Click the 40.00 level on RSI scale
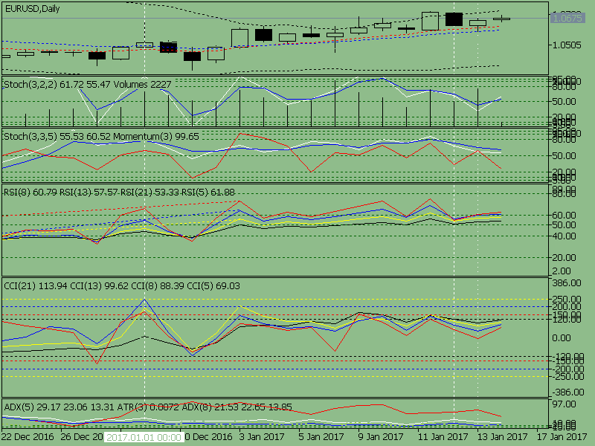This screenshot has height=446, width=595. [x=565, y=236]
